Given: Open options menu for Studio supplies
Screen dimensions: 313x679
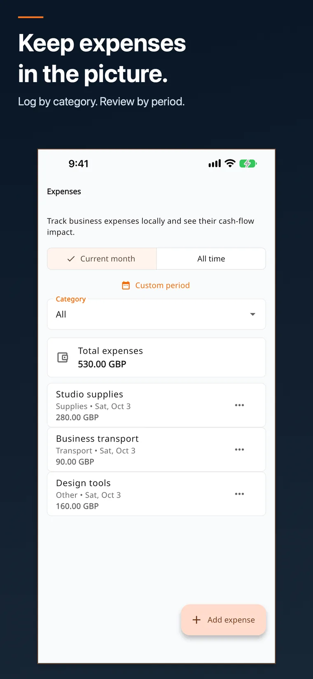Looking at the screenshot, I should 239,405.
